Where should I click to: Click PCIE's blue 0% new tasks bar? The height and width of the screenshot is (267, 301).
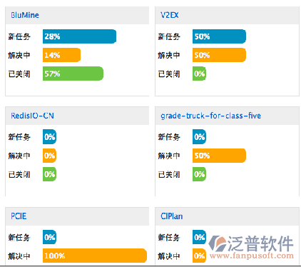click(49, 237)
